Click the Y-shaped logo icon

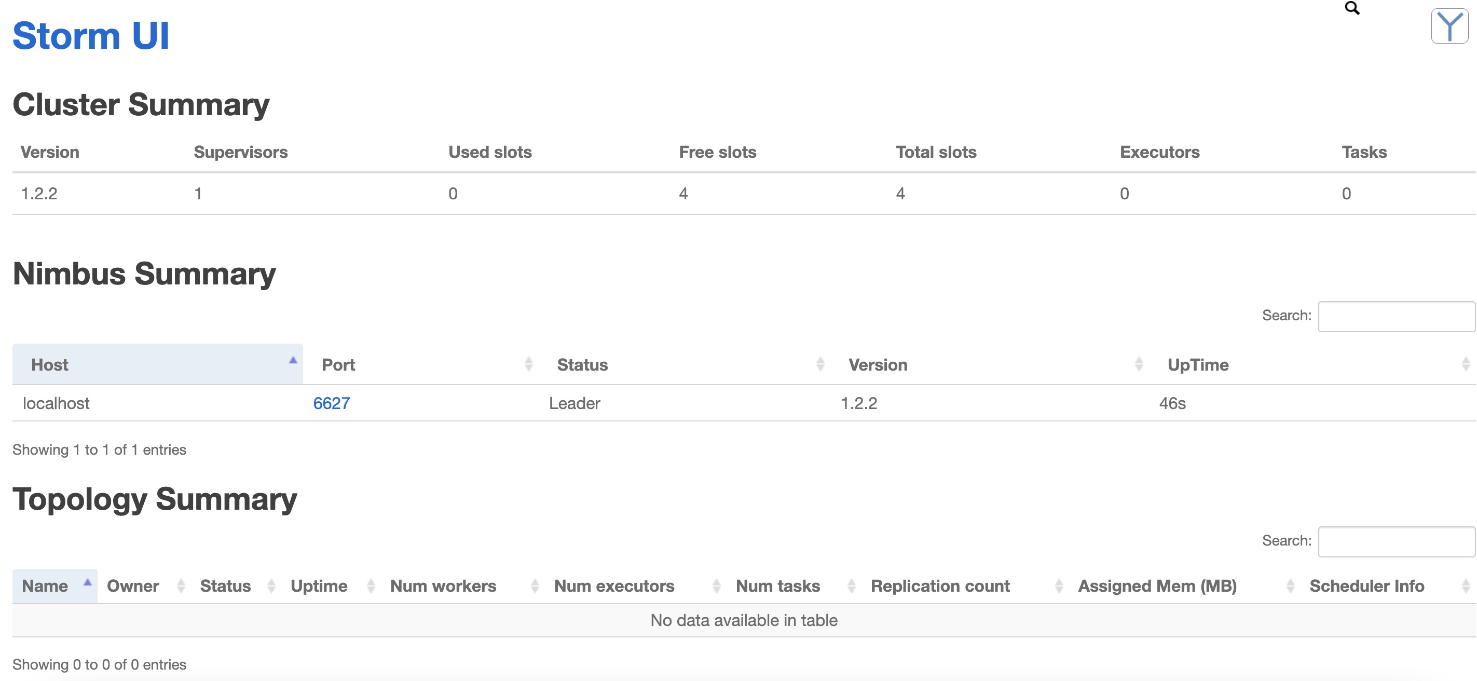pos(1449,26)
